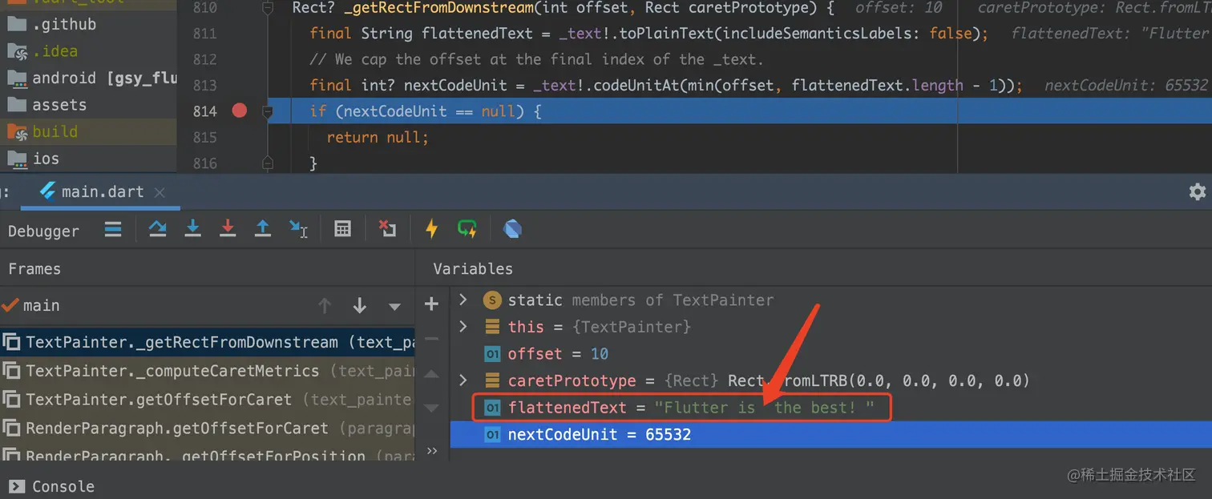Click the _getRectFromDownstream method signature

click(563, 8)
